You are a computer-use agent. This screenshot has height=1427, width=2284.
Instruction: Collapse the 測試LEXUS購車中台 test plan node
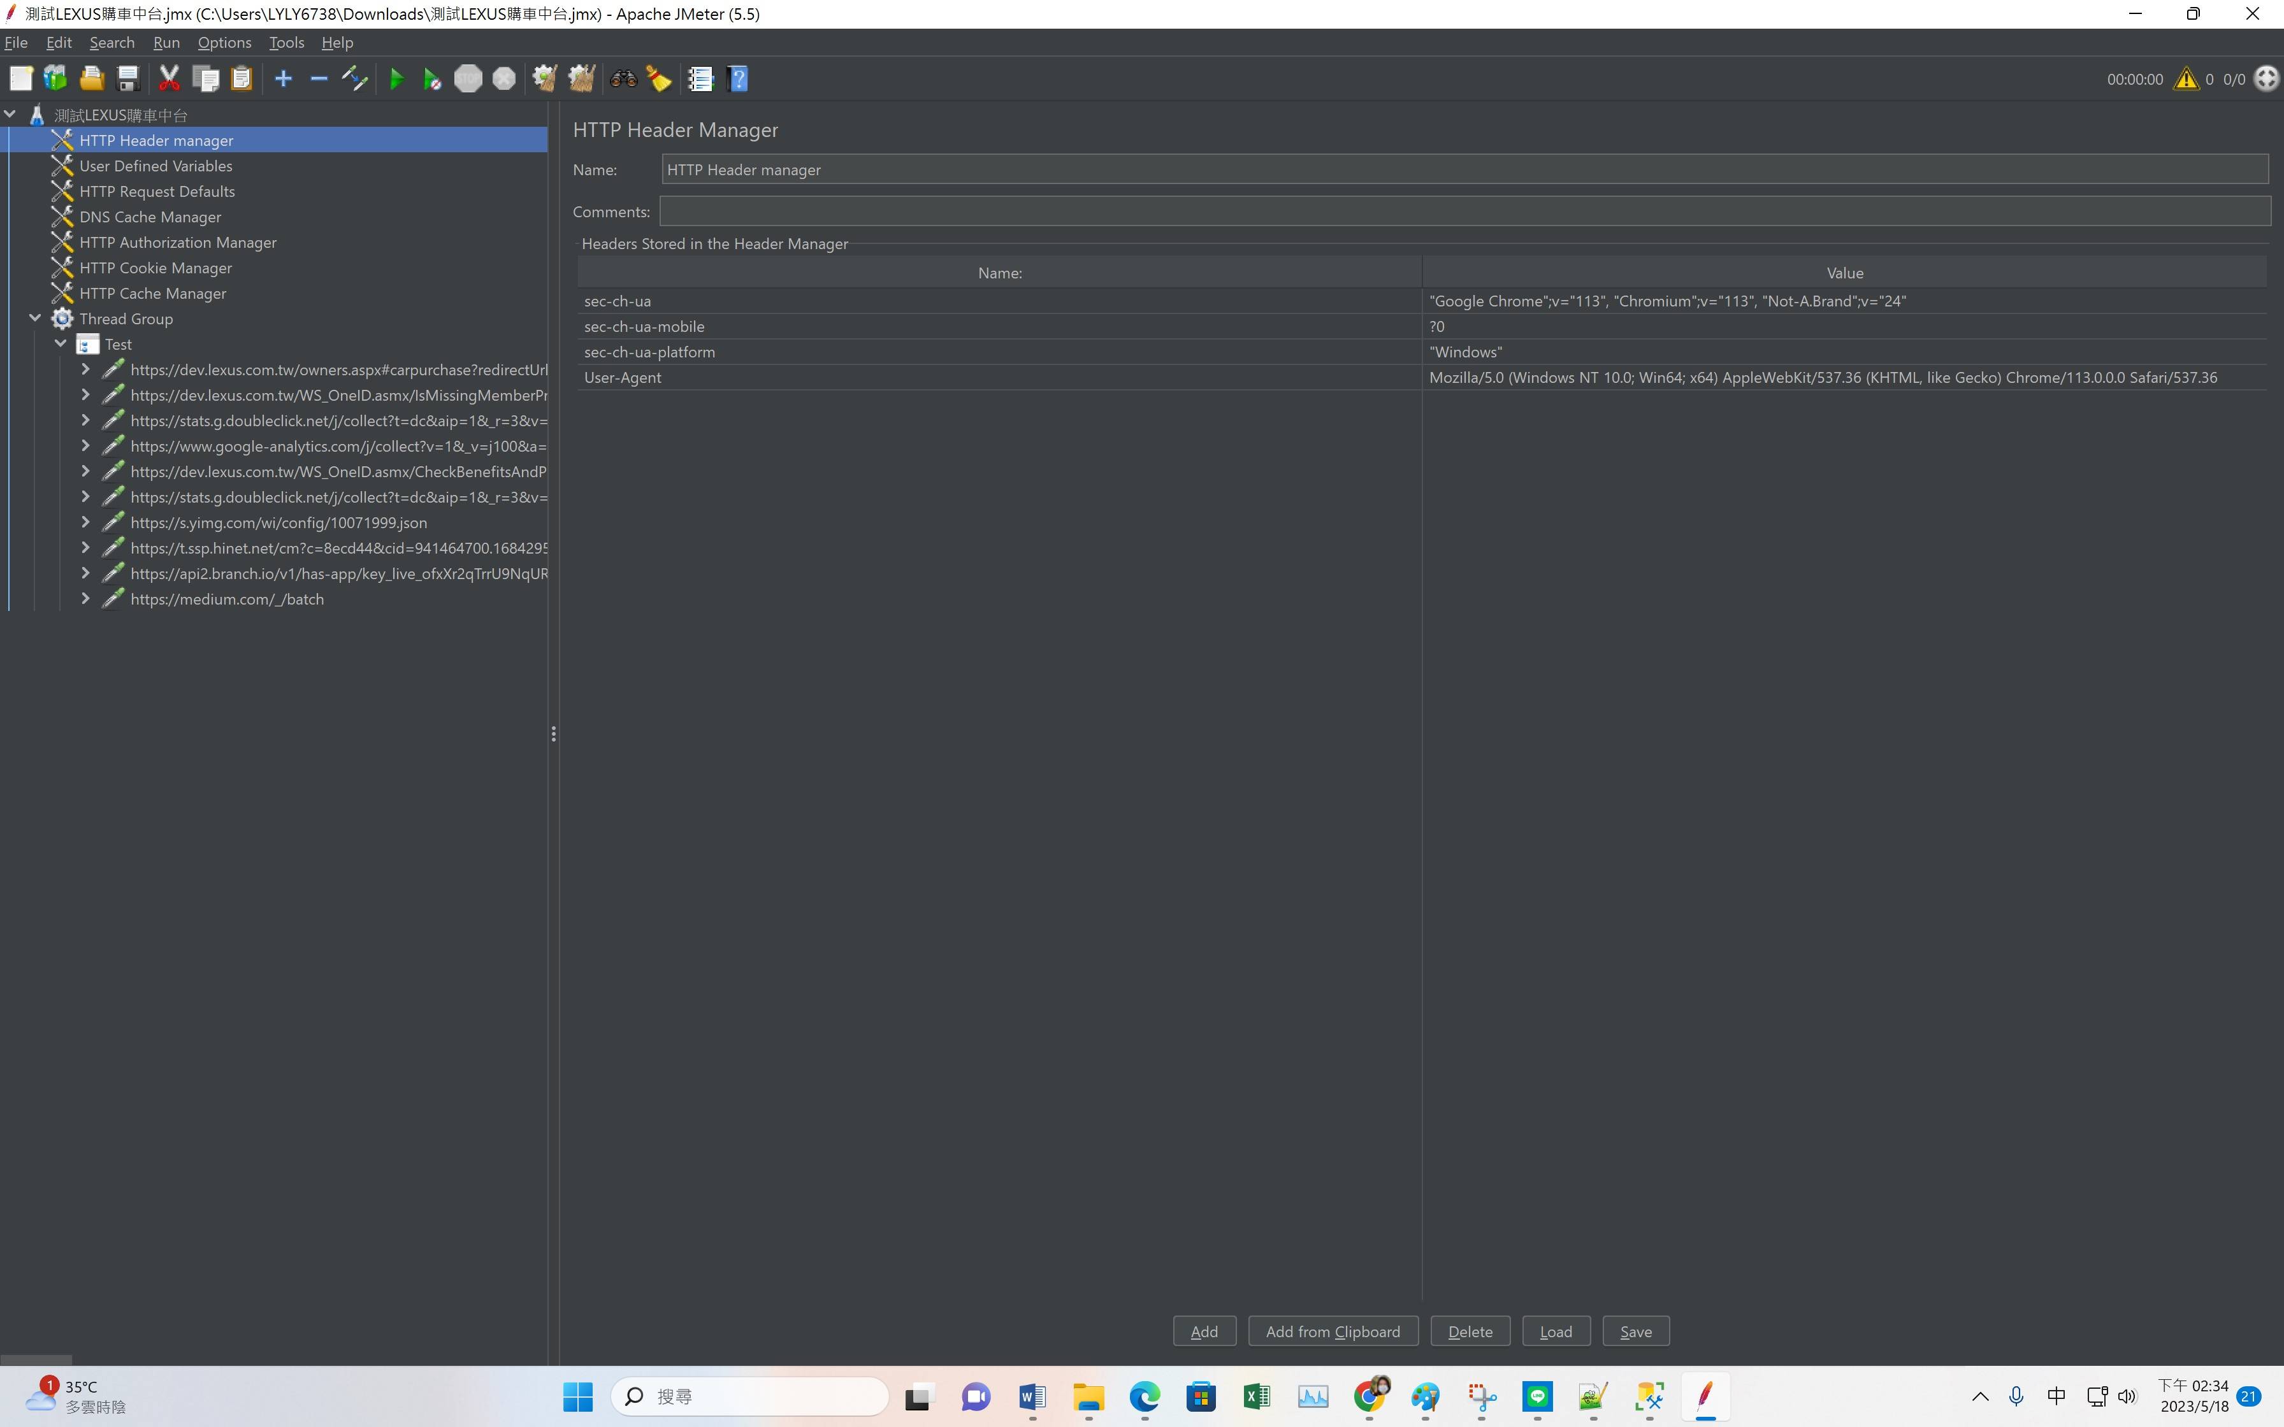coord(10,114)
